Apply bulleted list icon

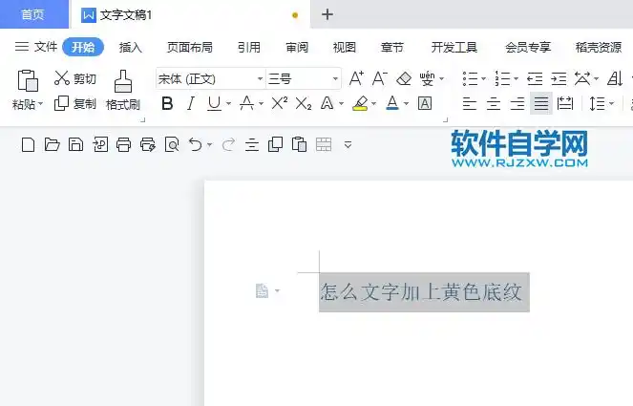[470, 78]
